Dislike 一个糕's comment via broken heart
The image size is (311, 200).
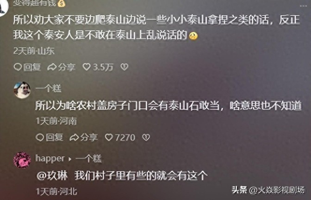(146, 137)
